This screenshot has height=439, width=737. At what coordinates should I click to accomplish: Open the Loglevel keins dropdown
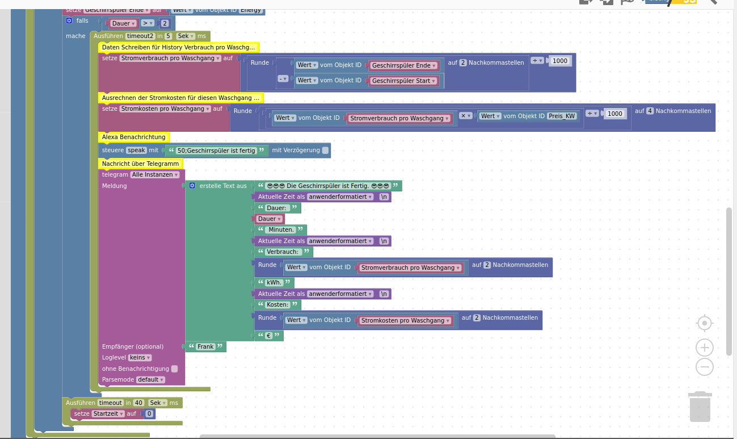click(140, 358)
